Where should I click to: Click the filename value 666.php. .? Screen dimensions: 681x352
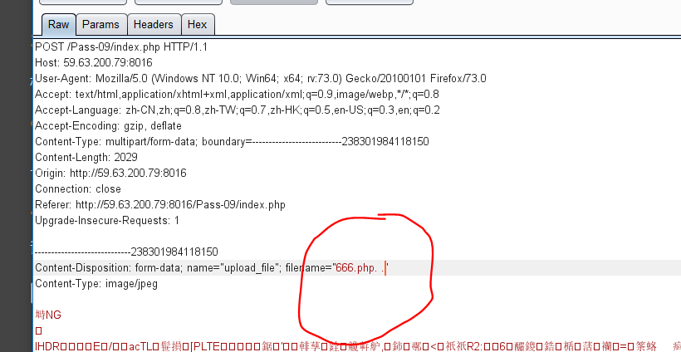[x=360, y=268]
